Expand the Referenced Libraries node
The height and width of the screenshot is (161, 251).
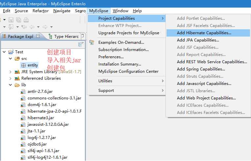(x=11, y=78)
